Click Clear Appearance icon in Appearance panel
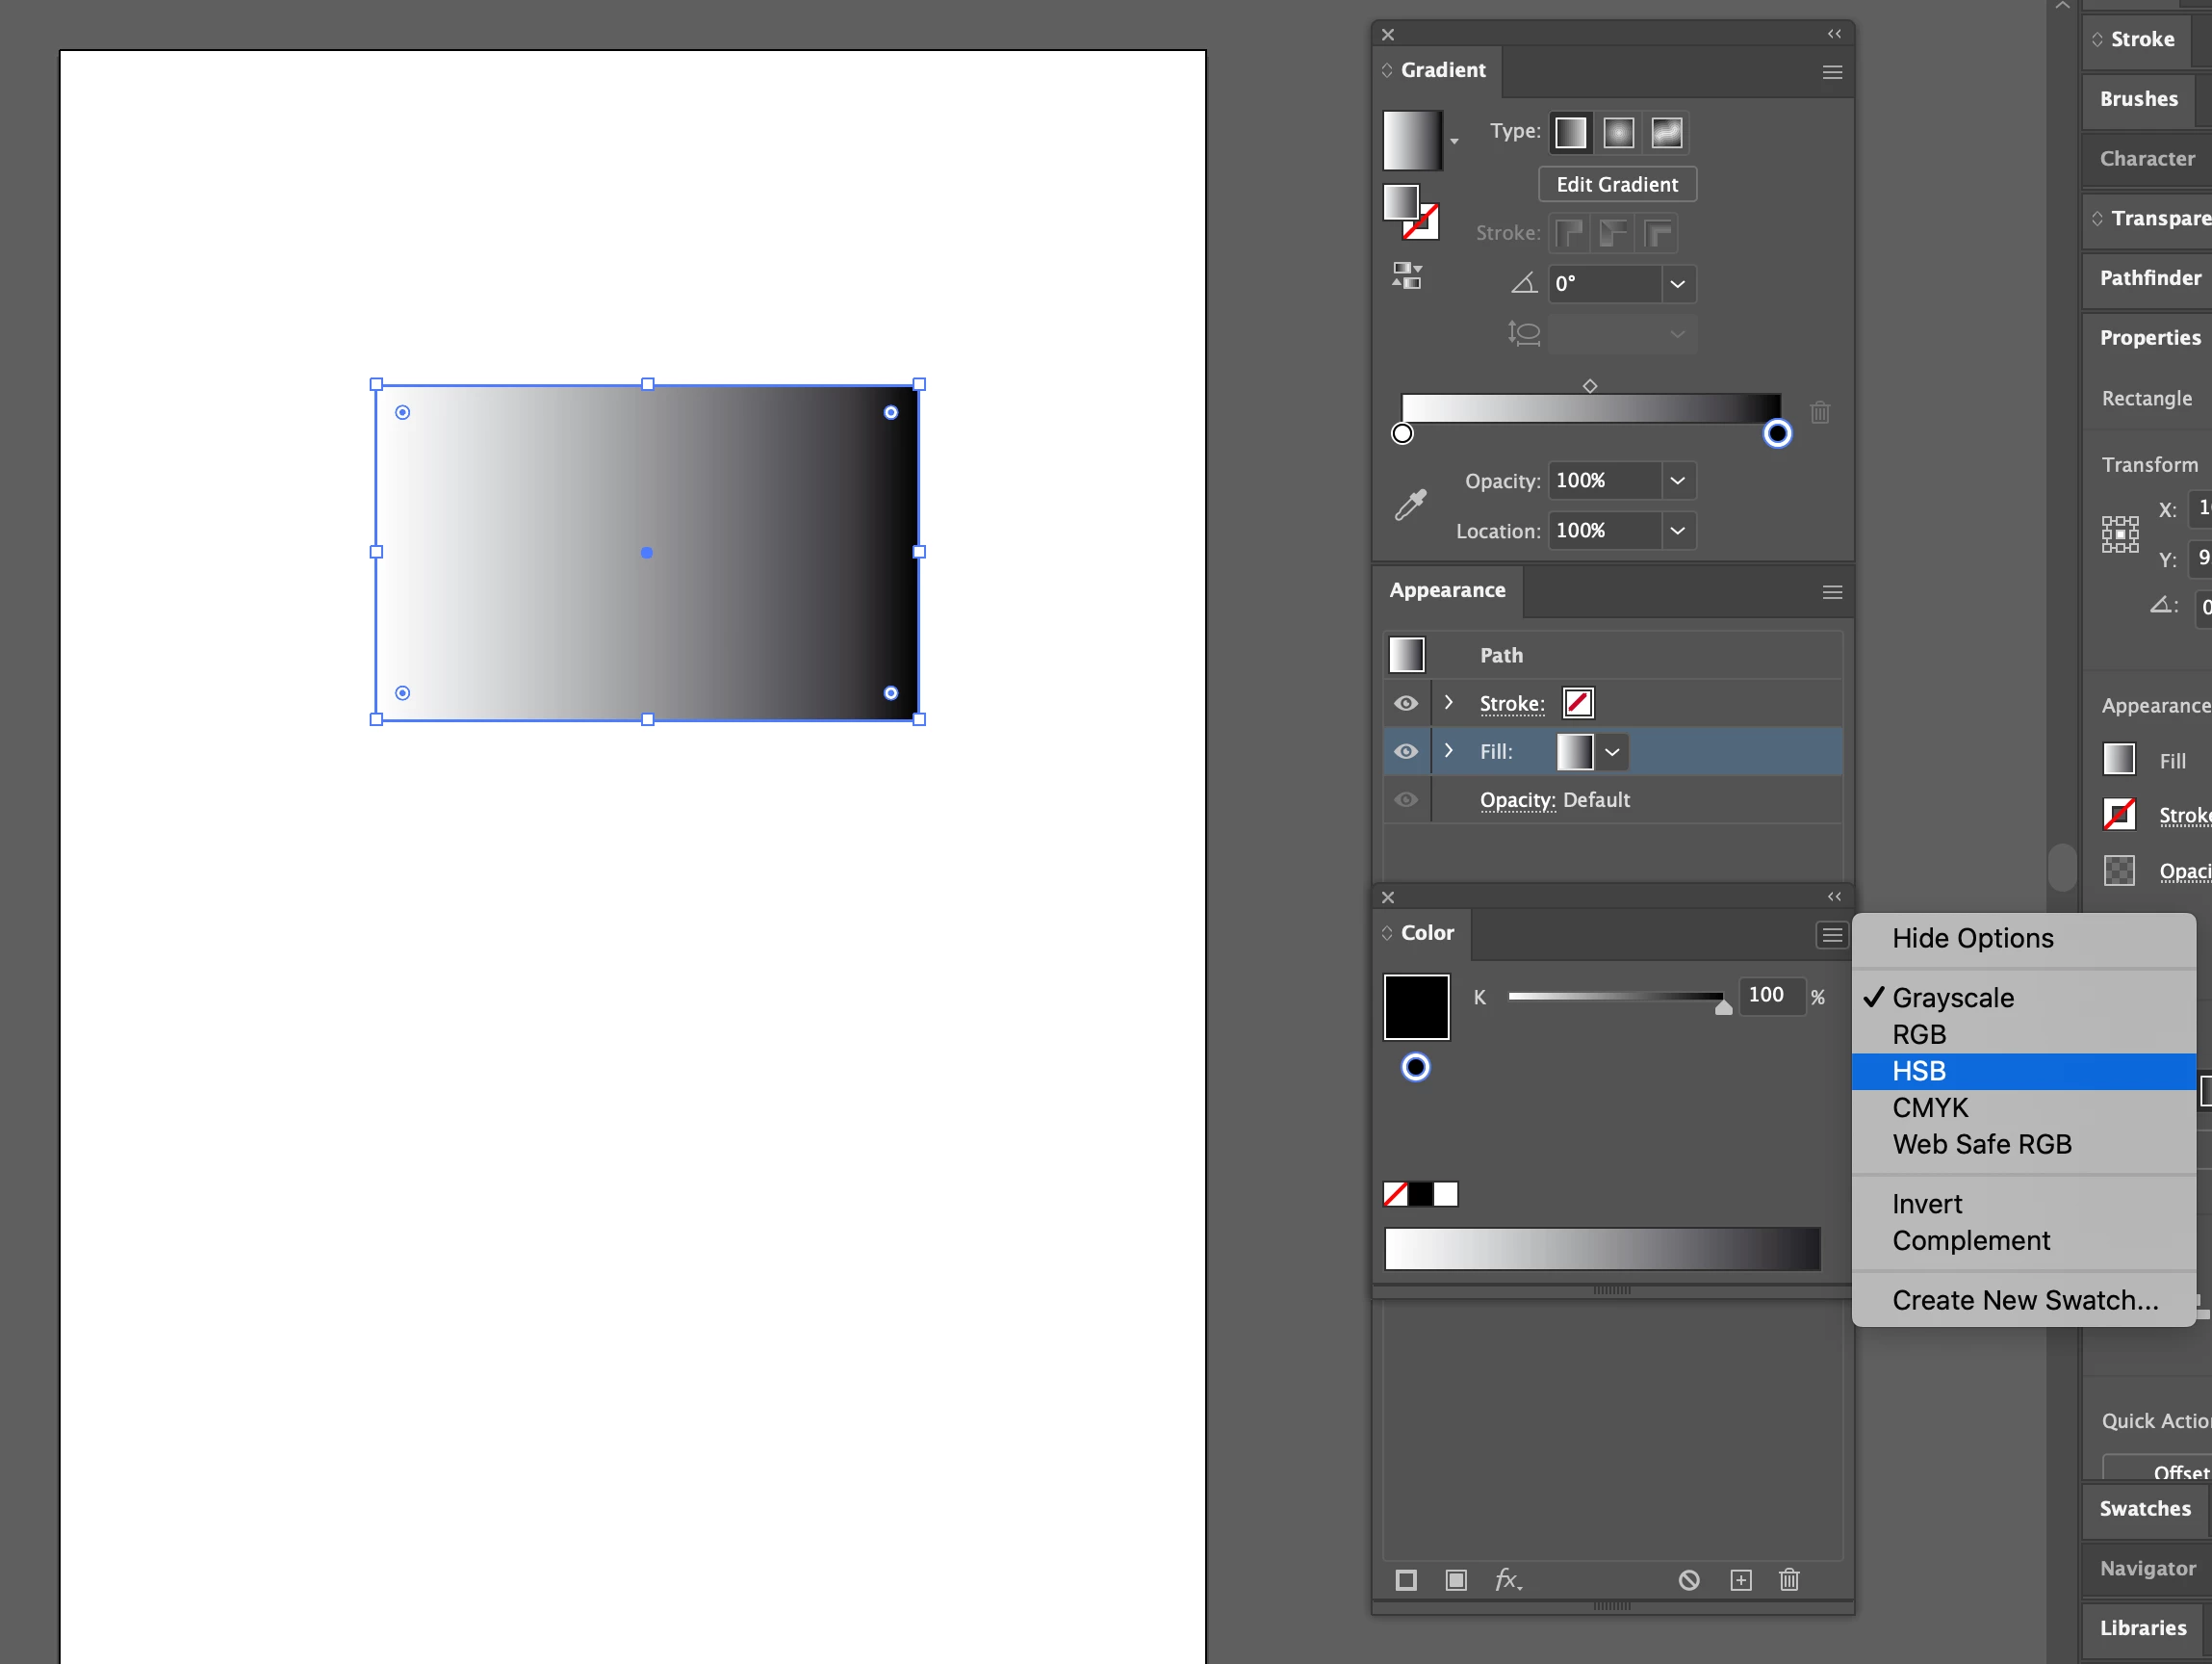This screenshot has width=2212, height=1664. [x=1689, y=1580]
